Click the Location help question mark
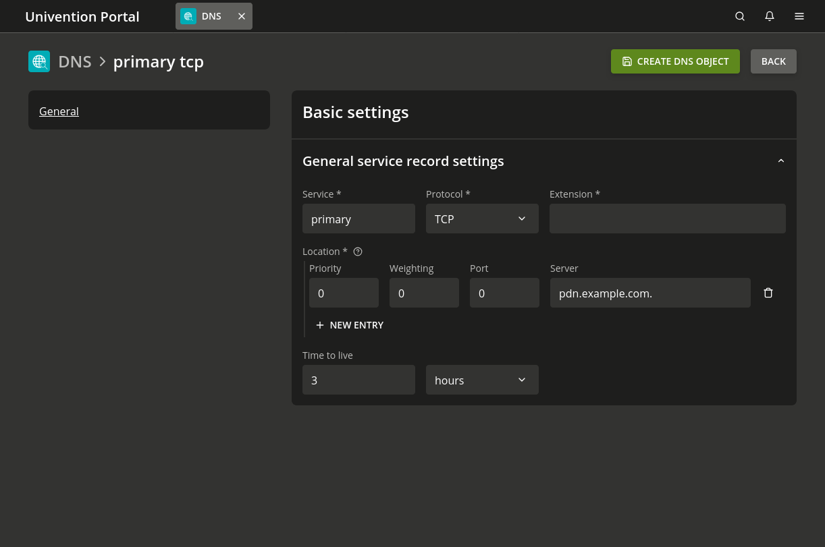This screenshot has width=825, height=547. [358, 252]
